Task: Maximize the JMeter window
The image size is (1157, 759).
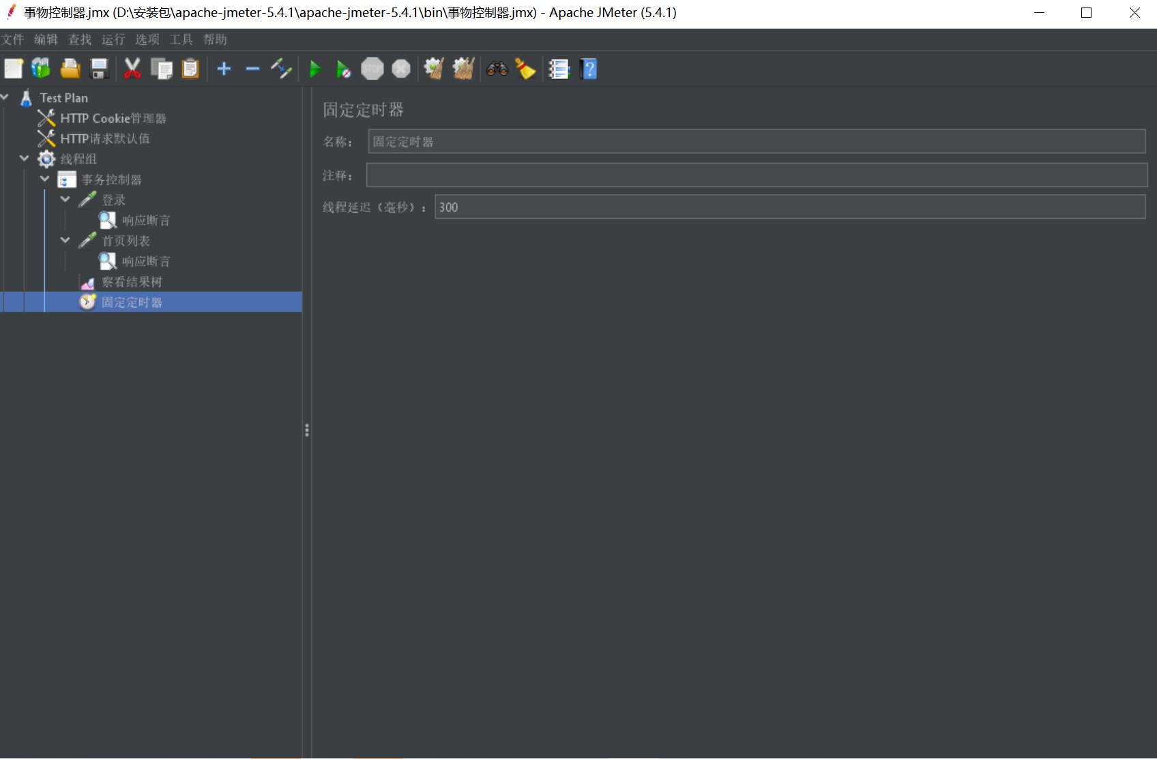Action: (1087, 13)
